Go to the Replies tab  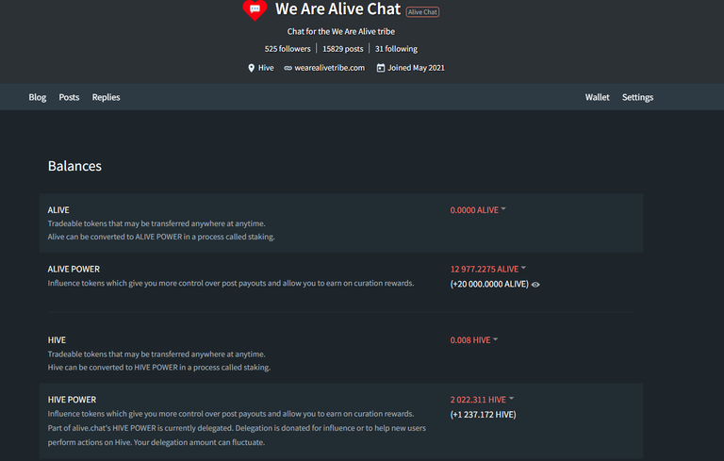[106, 97]
